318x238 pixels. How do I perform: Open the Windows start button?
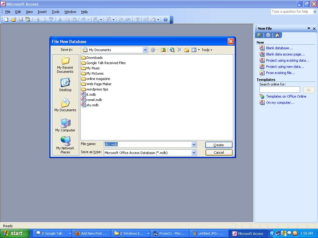[15, 233]
